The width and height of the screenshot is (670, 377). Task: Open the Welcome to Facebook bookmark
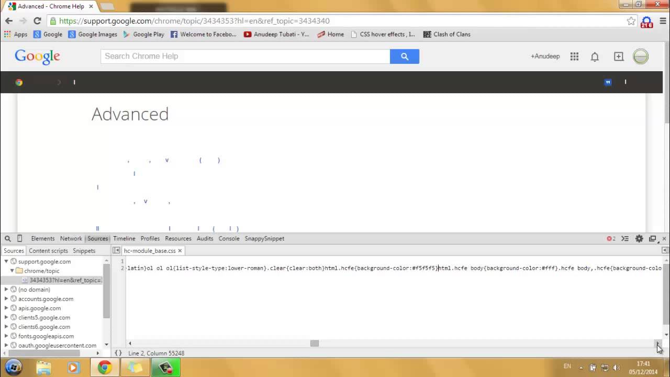(204, 35)
